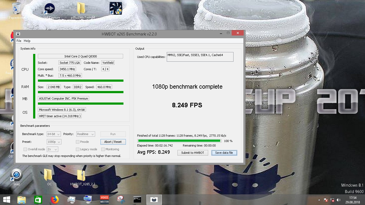Show hidden tray icons arrow
Viewport: 365px width, 205px height.
(x=319, y=200)
